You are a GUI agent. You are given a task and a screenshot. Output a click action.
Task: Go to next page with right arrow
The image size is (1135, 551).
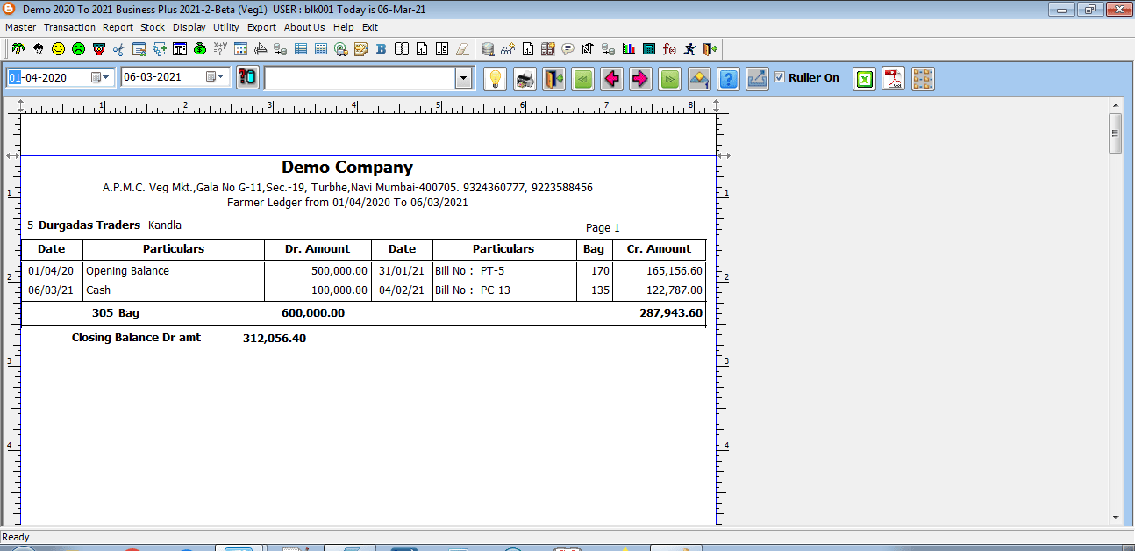click(x=640, y=79)
